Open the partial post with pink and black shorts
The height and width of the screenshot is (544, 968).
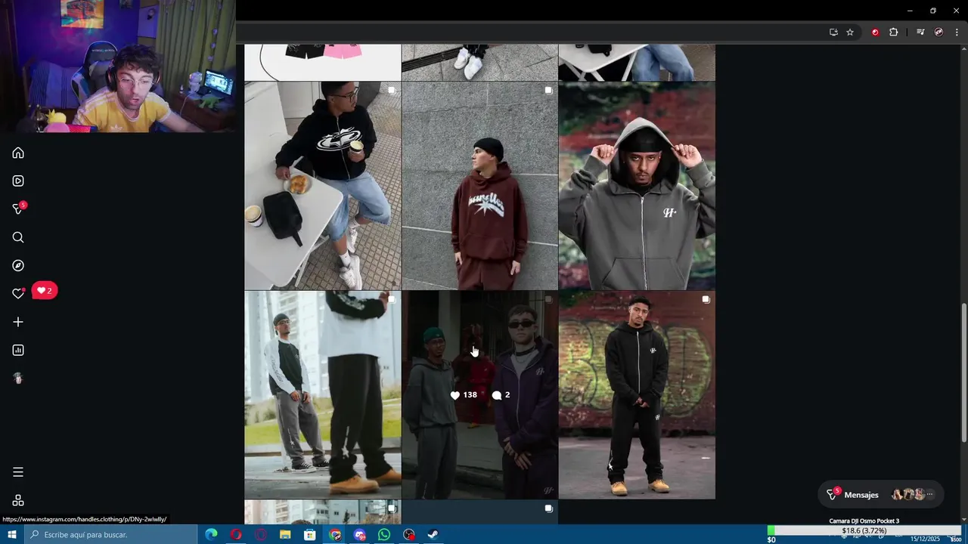pyautogui.click(x=323, y=62)
